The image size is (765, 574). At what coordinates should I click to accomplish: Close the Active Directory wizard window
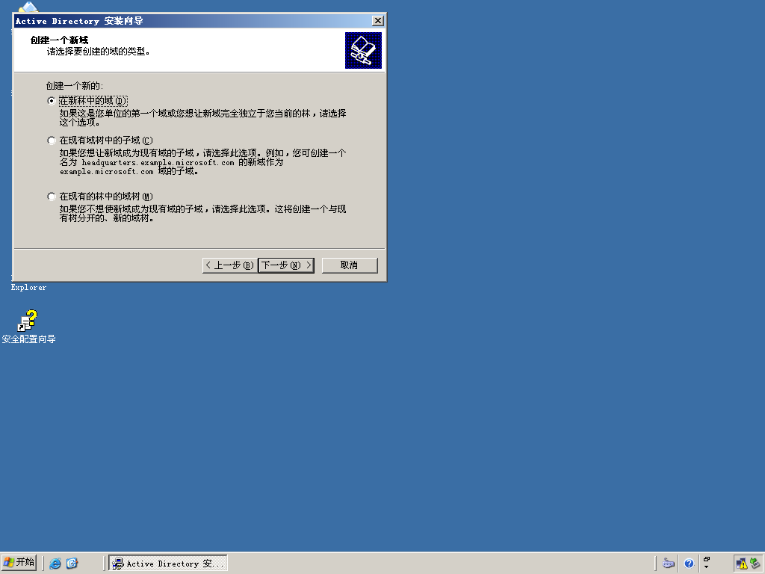point(377,20)
